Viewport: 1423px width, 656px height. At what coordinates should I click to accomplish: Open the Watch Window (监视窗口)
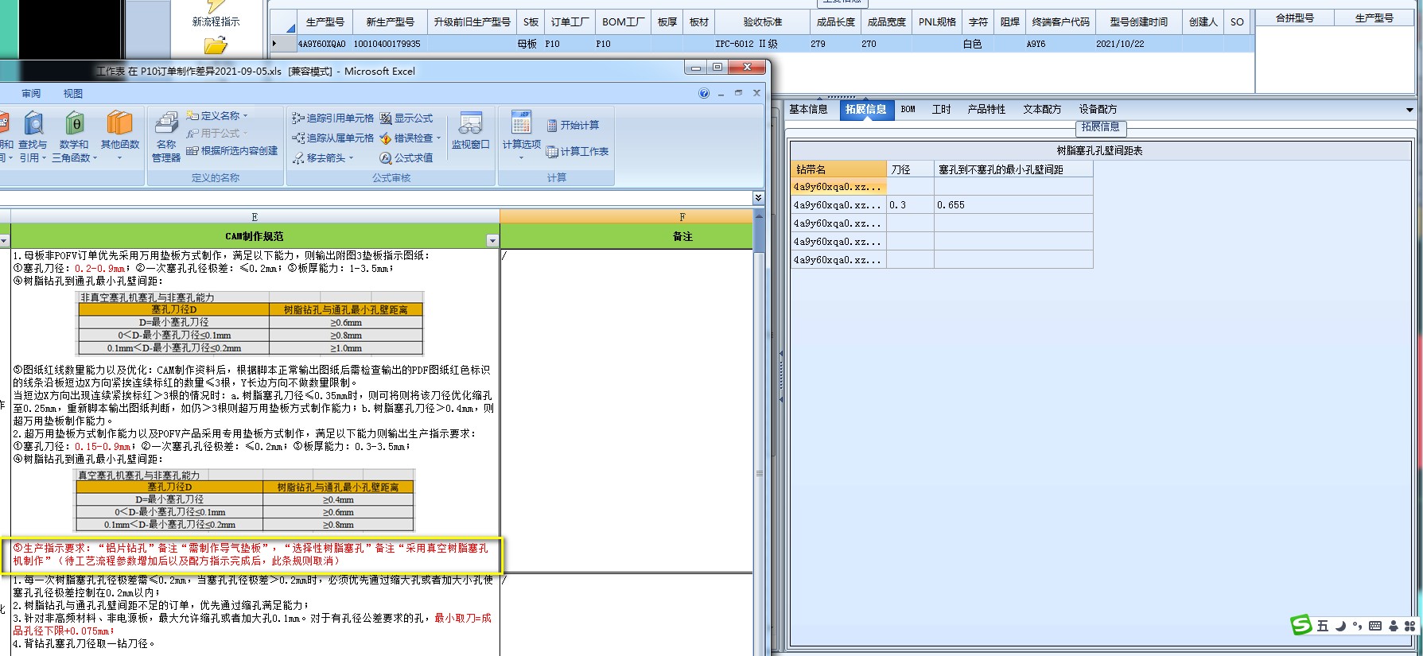point(471,131)
